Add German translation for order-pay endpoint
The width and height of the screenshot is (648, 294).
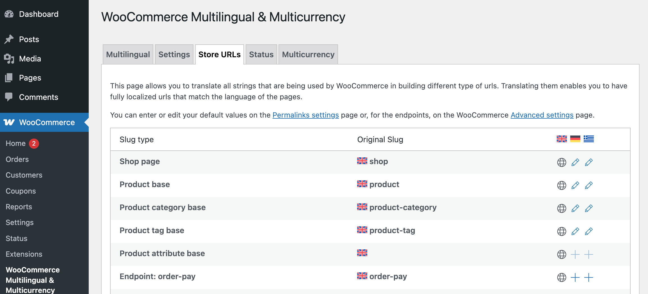(x=575, y=277)
